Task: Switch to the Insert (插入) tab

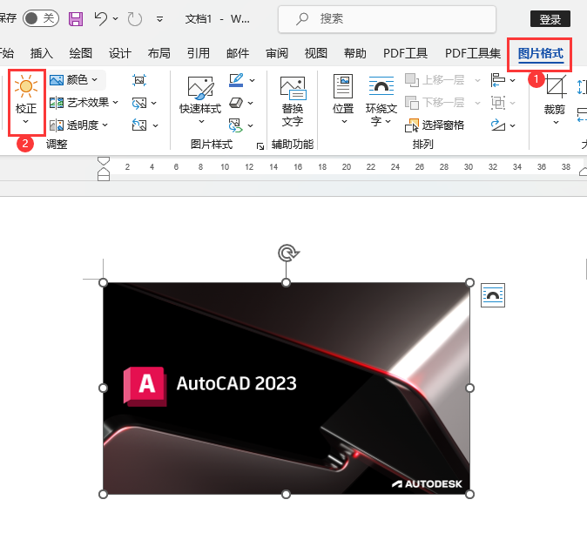Action: click(x=41, y=53)
